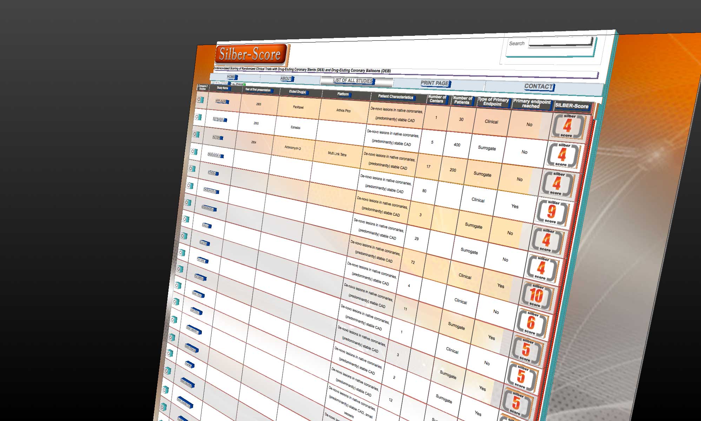Click the ALL STUDIES breadcrumb
The height and width of the screenshot is (421, 701).
(x=237, y=84)
